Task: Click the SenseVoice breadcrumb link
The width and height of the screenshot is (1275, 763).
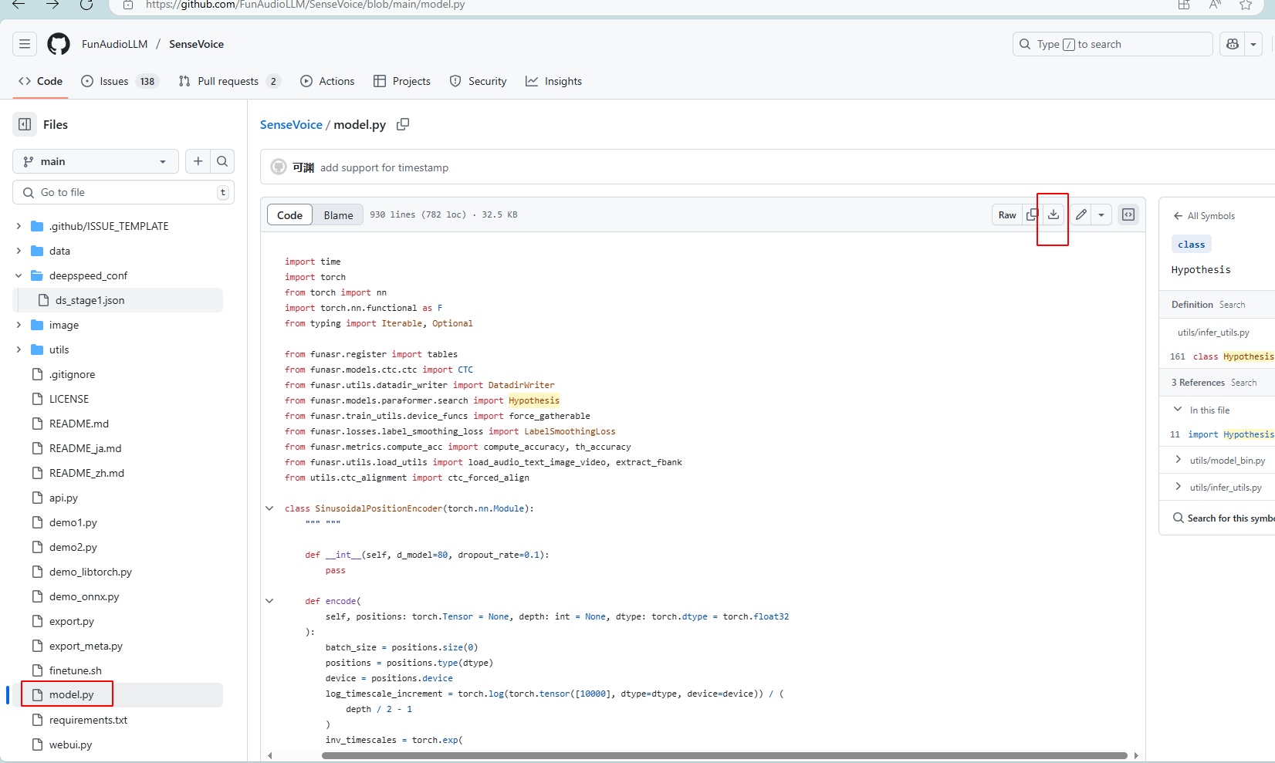Action: (291, 124)
